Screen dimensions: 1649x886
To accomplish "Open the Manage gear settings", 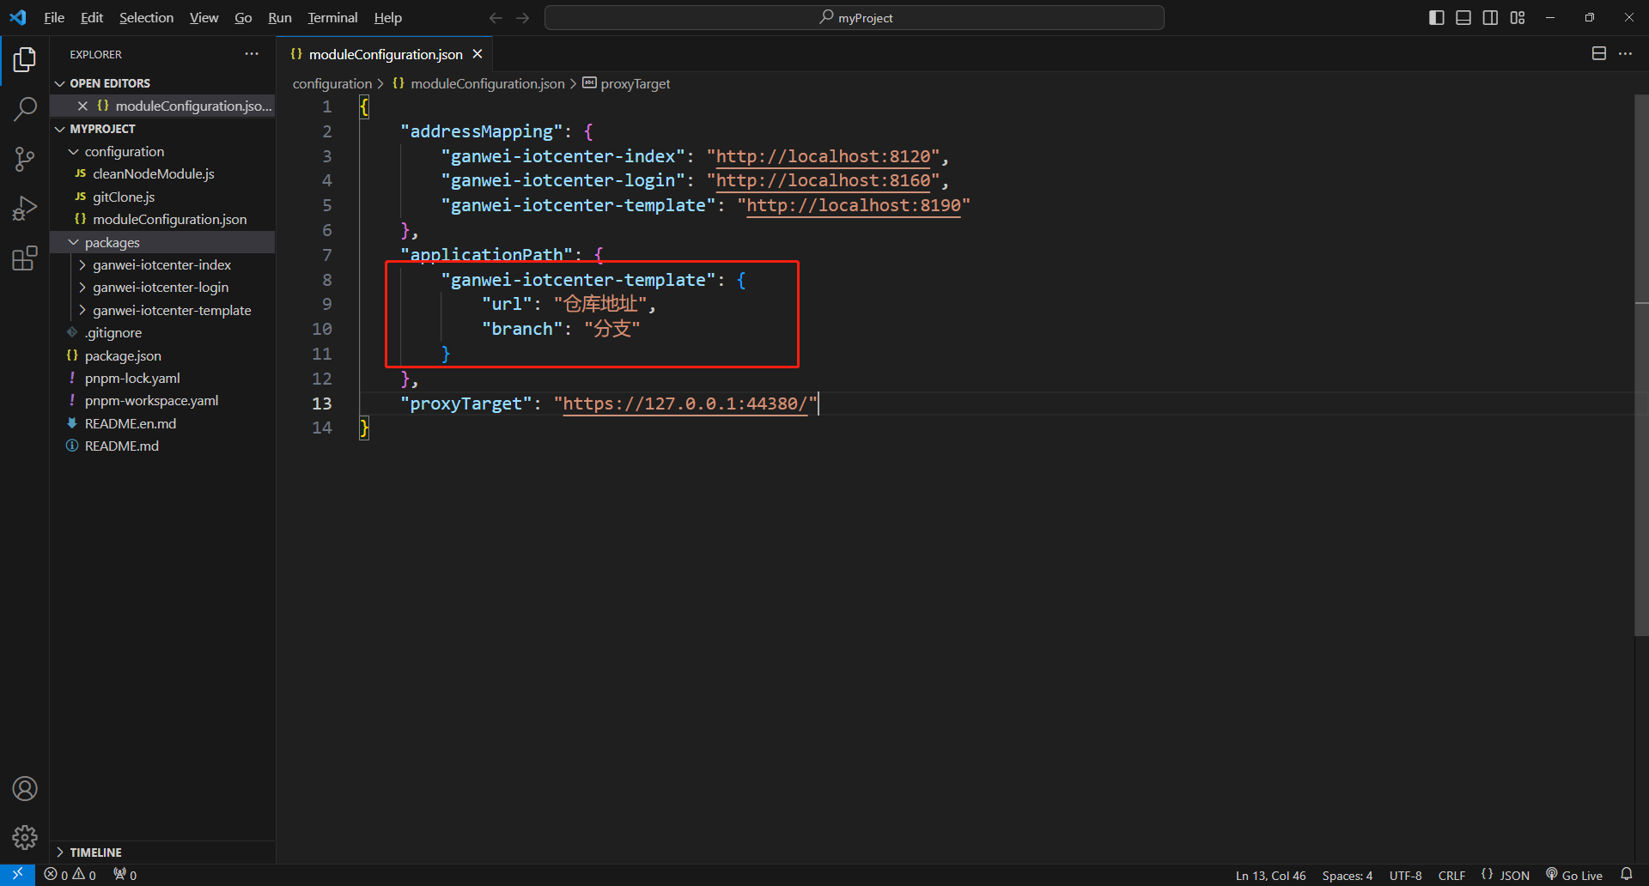I will (25, 836).
